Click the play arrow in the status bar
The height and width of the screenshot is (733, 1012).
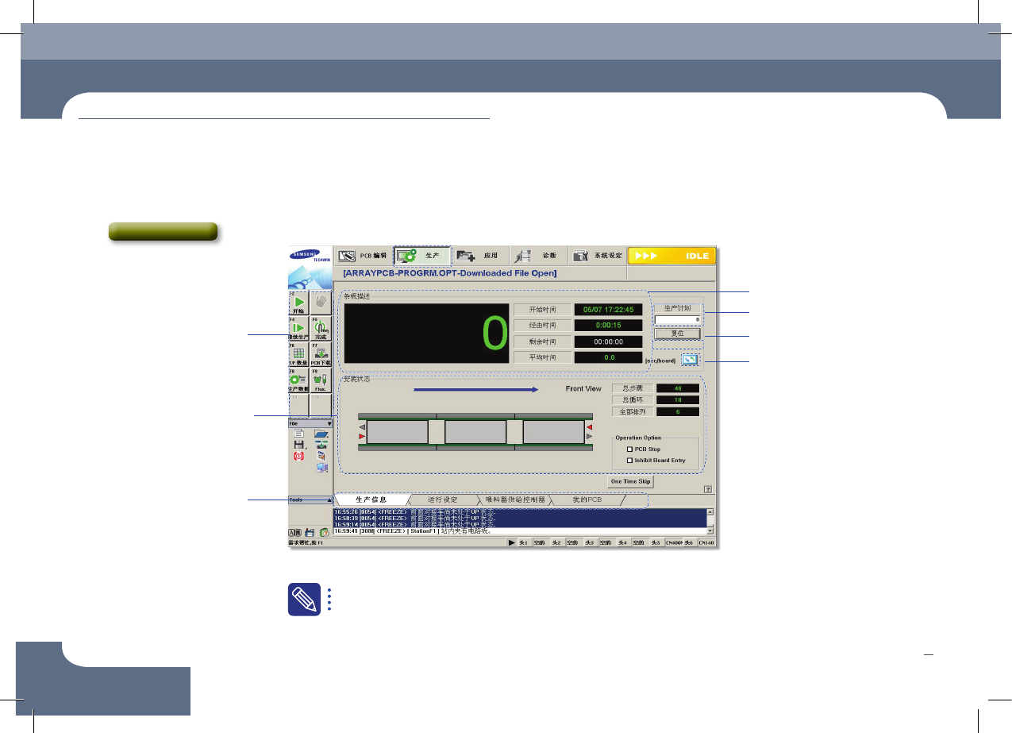511,542
